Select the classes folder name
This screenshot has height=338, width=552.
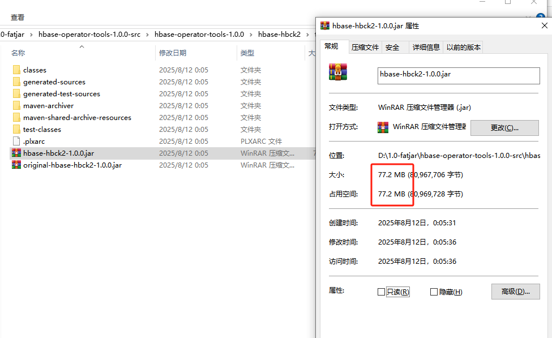[35, 70]
